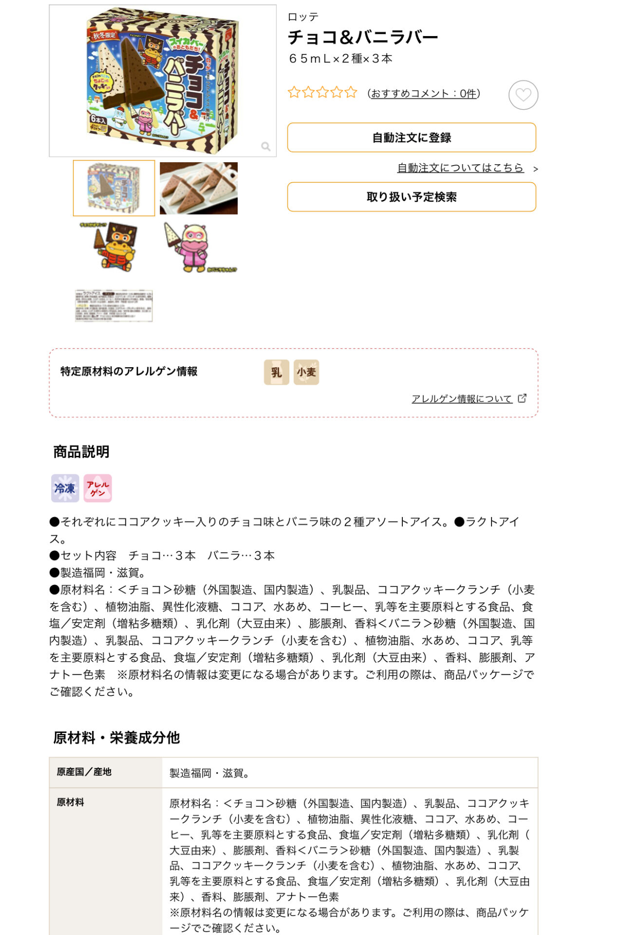
Task: Open the external link icon beside アレルゲン情報について
Action: click(x=522, y=398)
